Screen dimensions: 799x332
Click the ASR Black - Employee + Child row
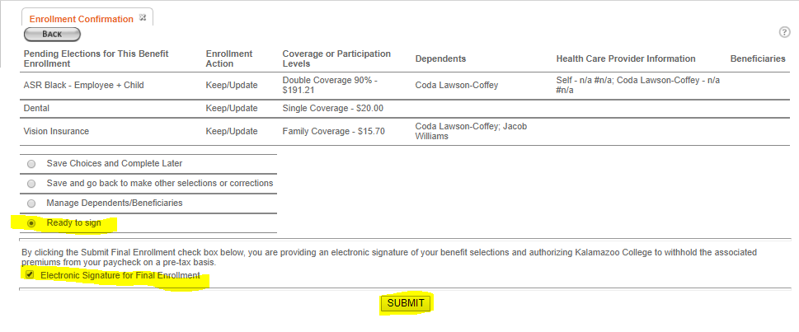click(406, 86)
